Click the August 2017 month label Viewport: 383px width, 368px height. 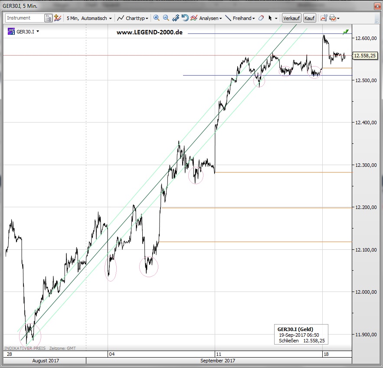pos(46,361)
